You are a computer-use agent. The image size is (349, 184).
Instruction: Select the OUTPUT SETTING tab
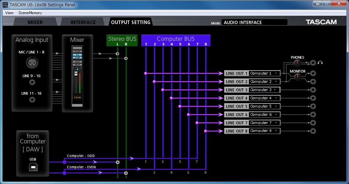tap(131, 22)
